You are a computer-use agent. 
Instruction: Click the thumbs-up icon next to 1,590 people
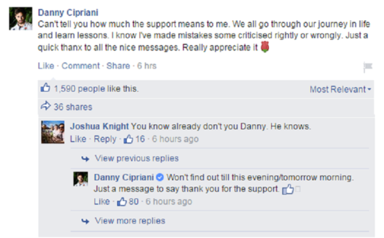(45, 89)
